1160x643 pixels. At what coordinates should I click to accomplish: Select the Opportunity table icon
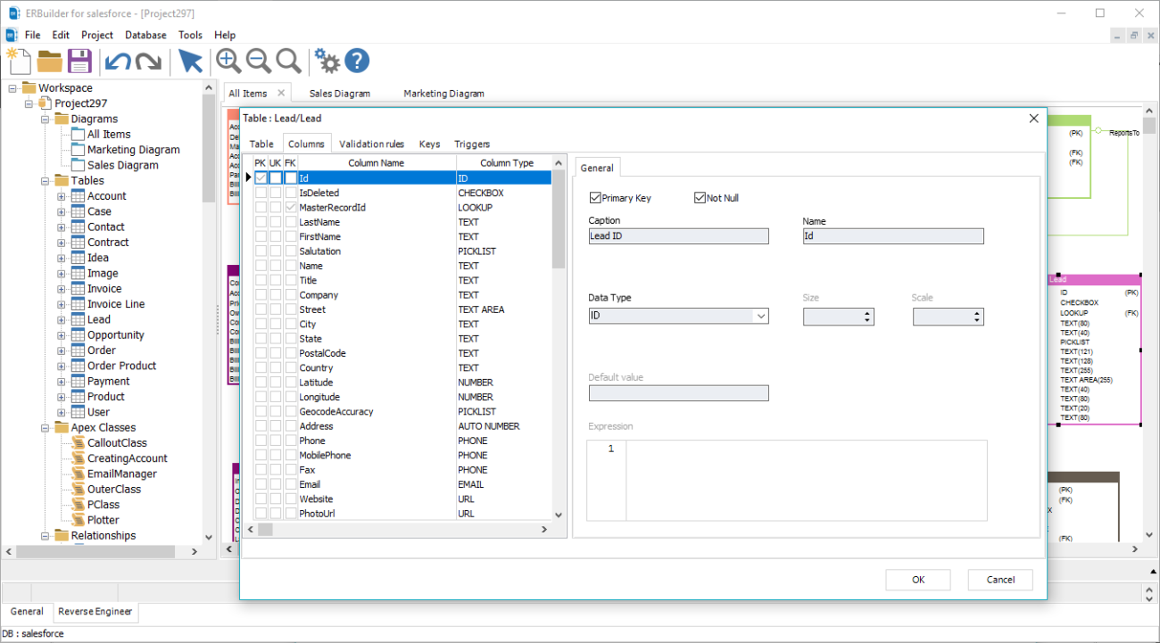(78, 335)
